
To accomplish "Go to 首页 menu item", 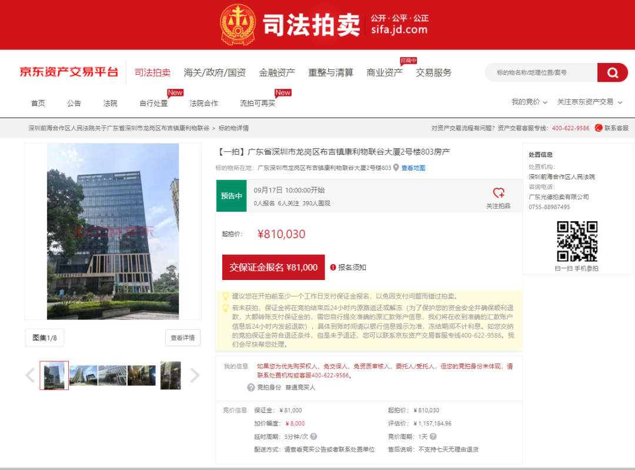I will (38, 104).
